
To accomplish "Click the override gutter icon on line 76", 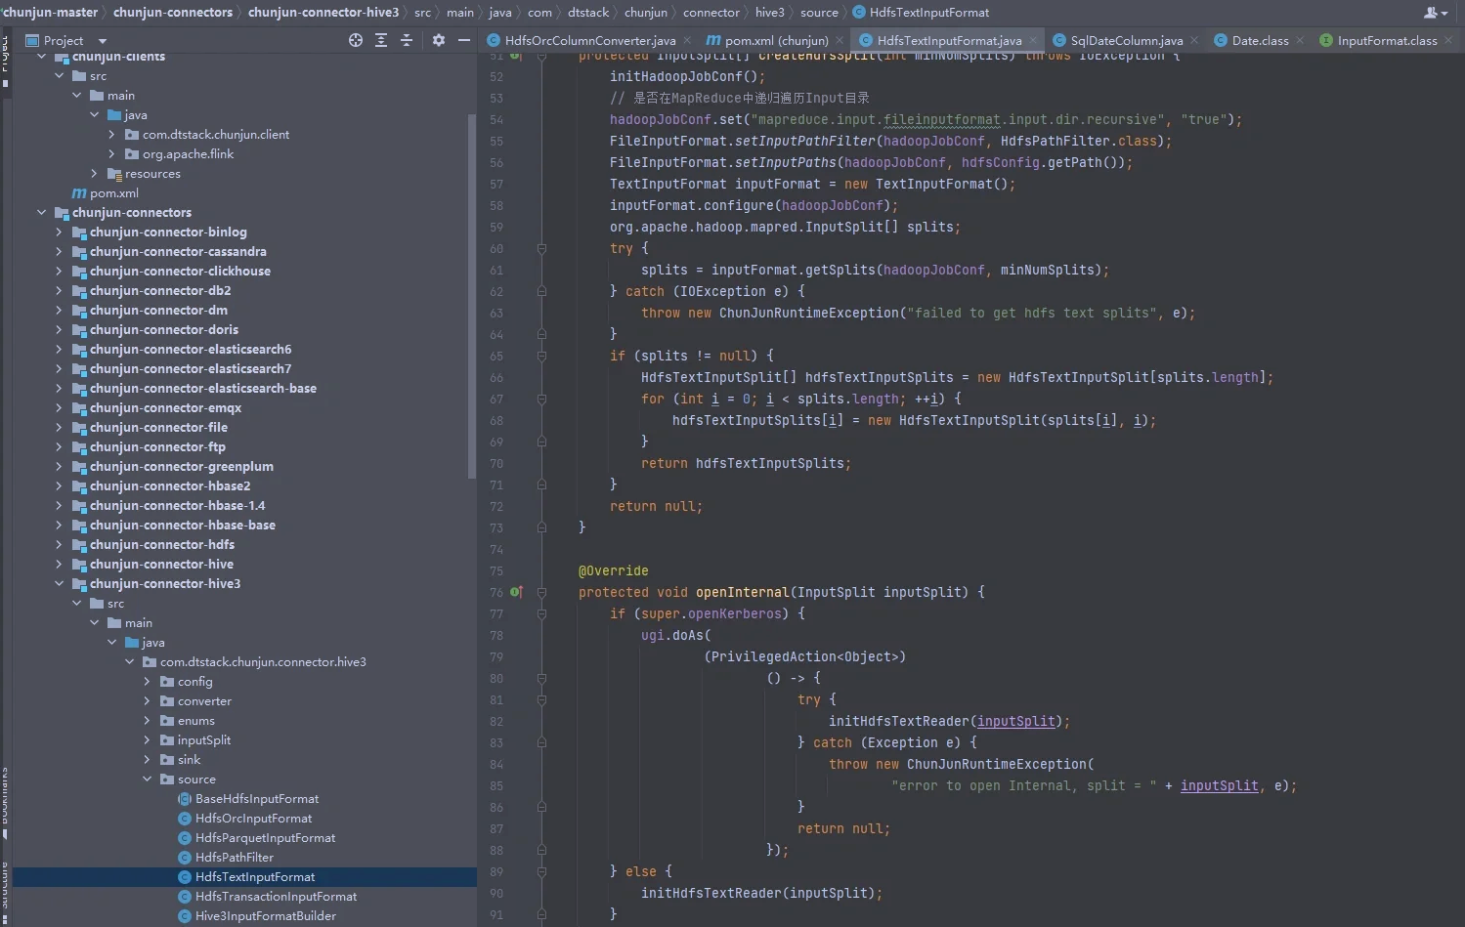I will (x=516, y=592).
